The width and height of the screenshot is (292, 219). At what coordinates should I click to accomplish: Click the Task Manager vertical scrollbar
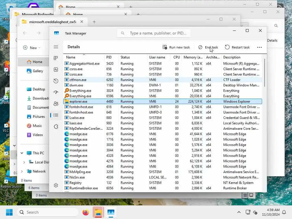click(264, 73)
